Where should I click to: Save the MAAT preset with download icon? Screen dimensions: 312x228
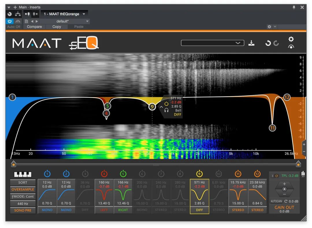251,43
